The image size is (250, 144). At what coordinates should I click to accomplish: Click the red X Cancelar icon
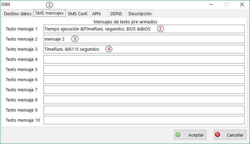218,135
